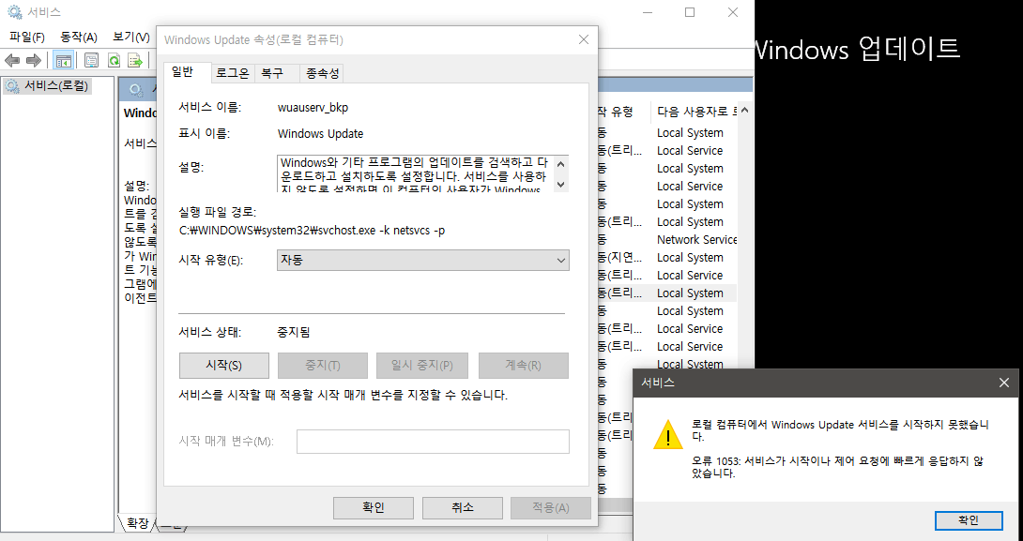The height and width of the screenshot is (541, 1023).
Task: Click the 다음 사용자로 column header
Action: tap(696, 112)
